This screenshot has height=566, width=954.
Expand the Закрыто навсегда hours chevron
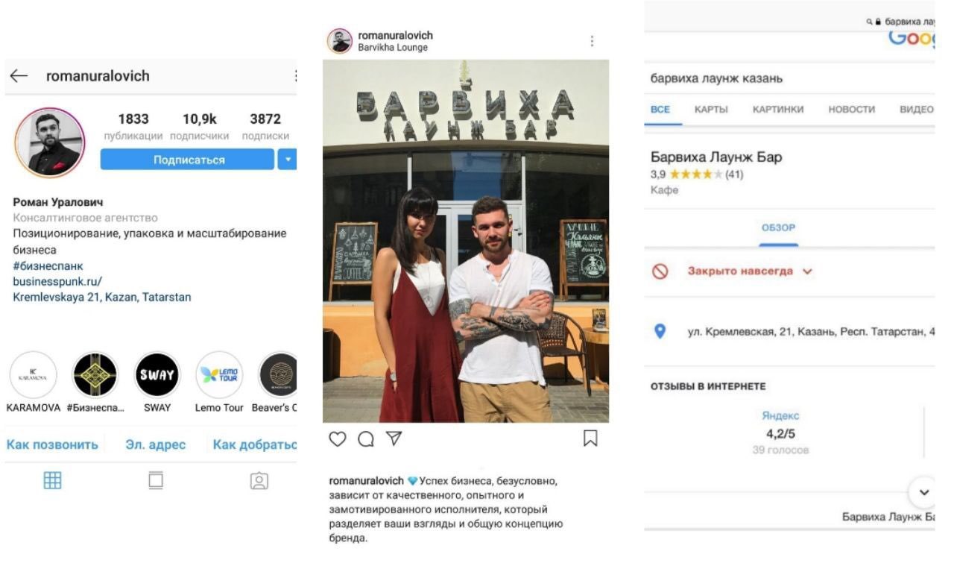[x=807, y=271]
